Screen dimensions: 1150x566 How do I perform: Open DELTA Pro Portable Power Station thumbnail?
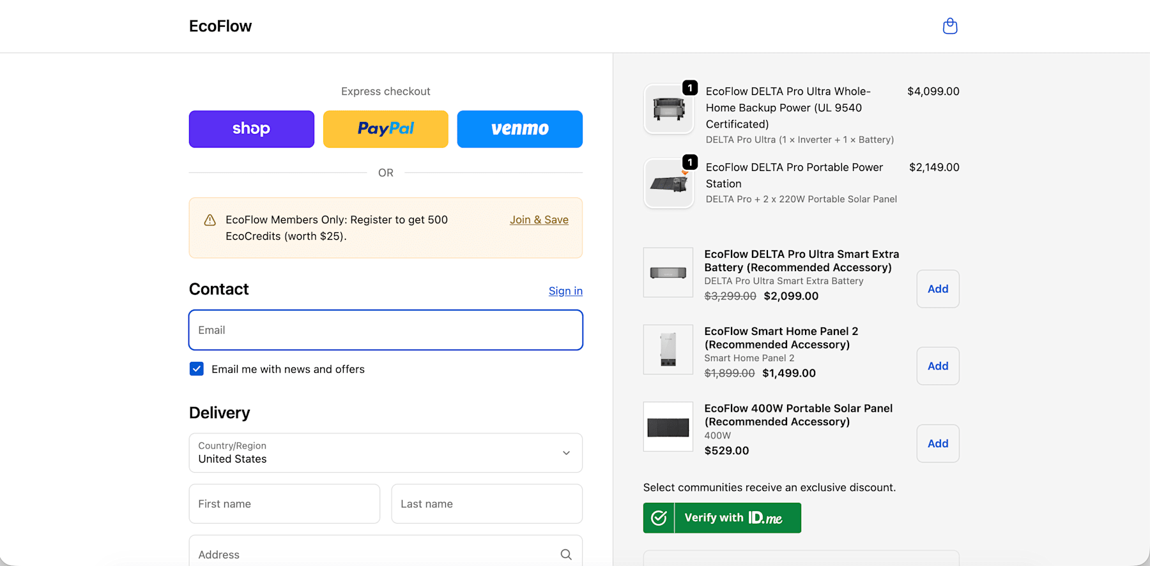(x=669, y=183)
